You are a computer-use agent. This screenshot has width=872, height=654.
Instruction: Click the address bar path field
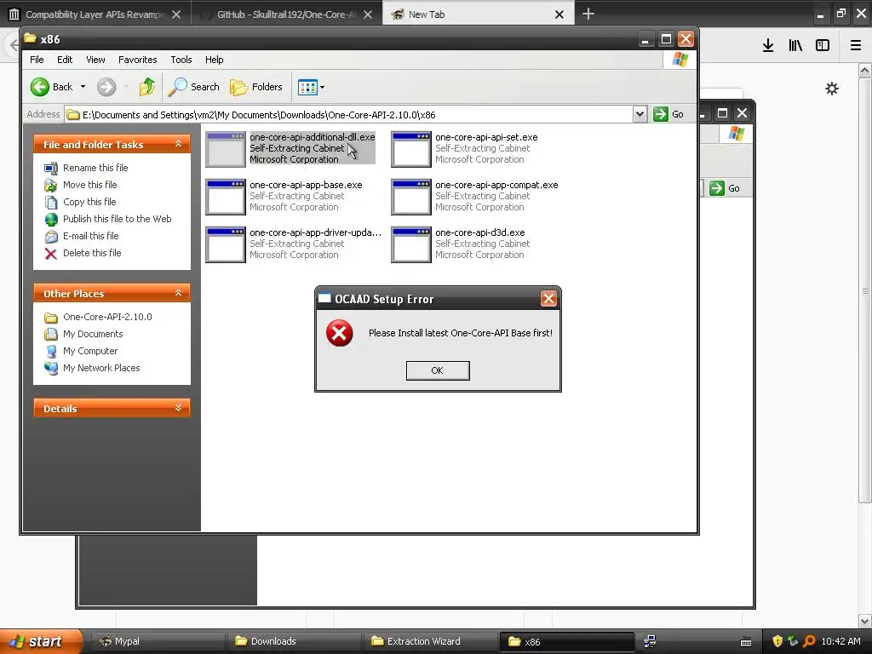(x=348, y=115)
